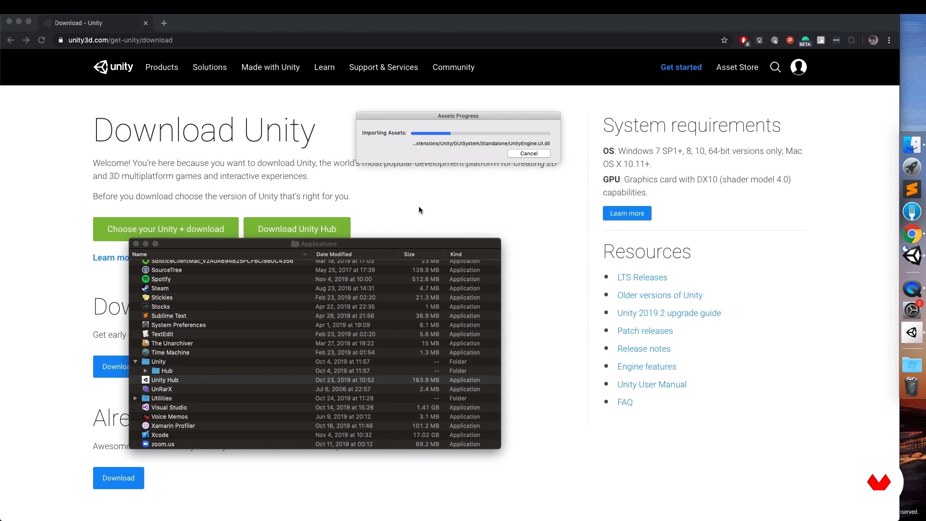Click the bottom blue Download button
The width and height of the screenshot is (926, 521).
119,478
